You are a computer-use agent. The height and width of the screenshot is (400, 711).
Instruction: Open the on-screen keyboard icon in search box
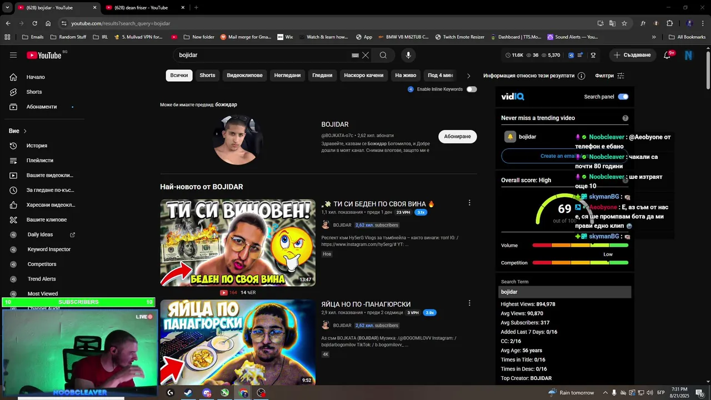click(x=355, y=56)
